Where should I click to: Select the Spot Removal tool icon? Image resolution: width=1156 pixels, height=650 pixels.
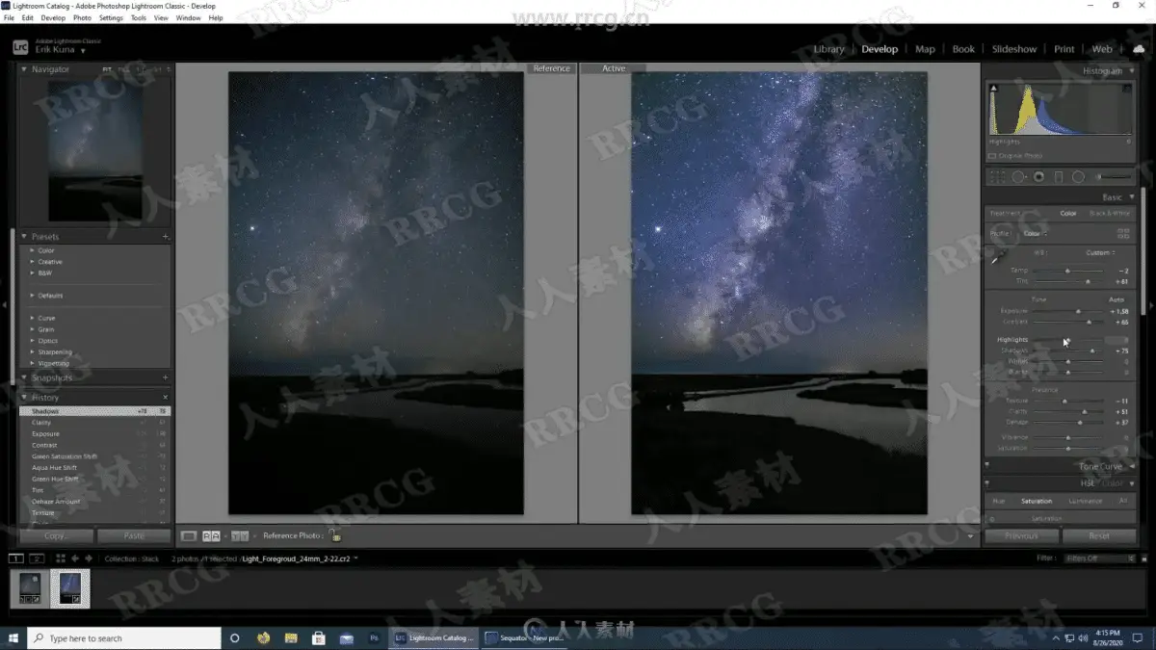click(x=1018, y=177)
